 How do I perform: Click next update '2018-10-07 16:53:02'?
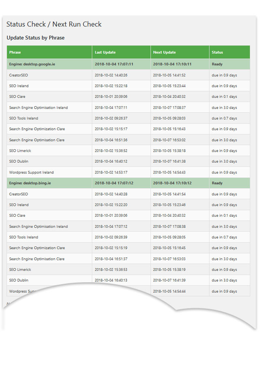169,140
